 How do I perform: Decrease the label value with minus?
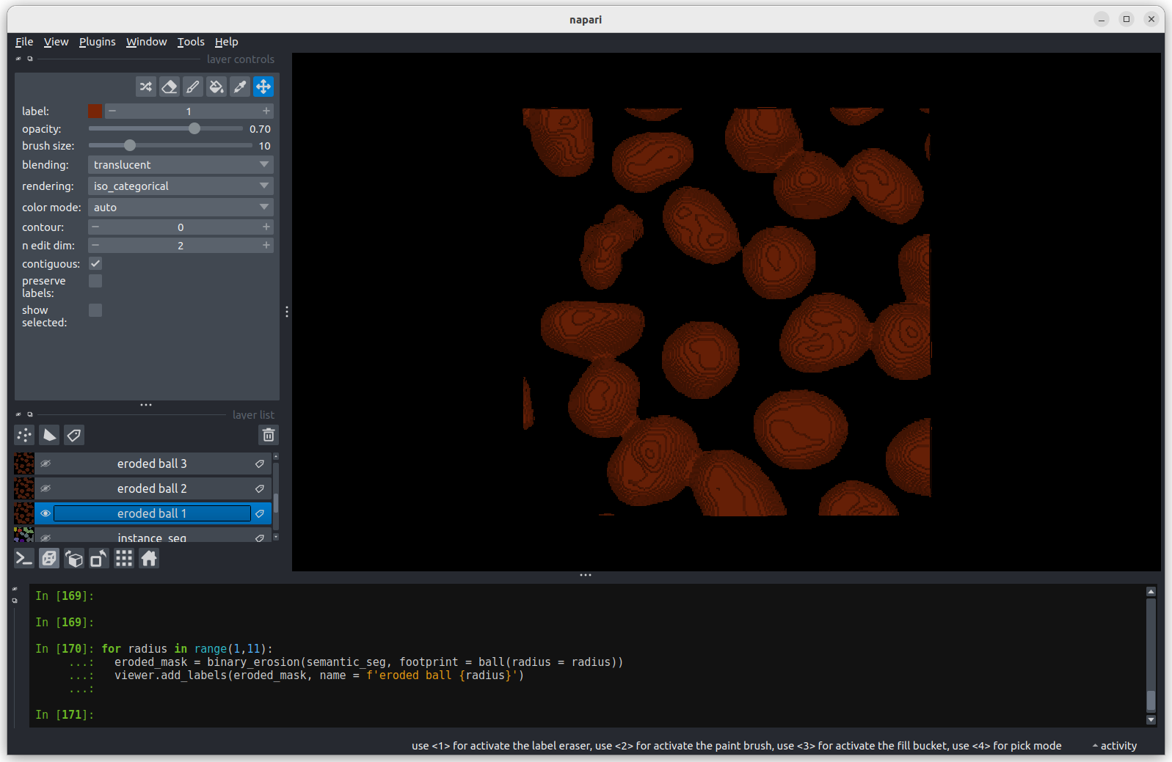[112, 111]
